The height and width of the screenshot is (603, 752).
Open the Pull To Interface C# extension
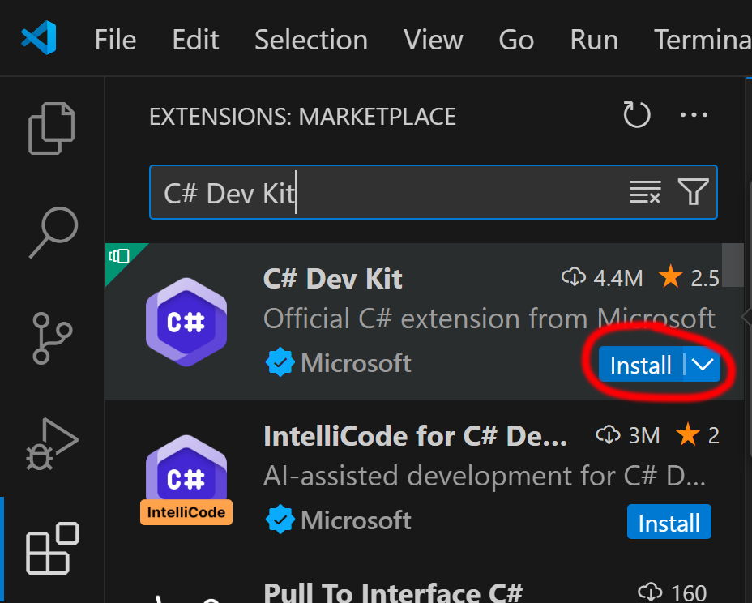point(394,592)
